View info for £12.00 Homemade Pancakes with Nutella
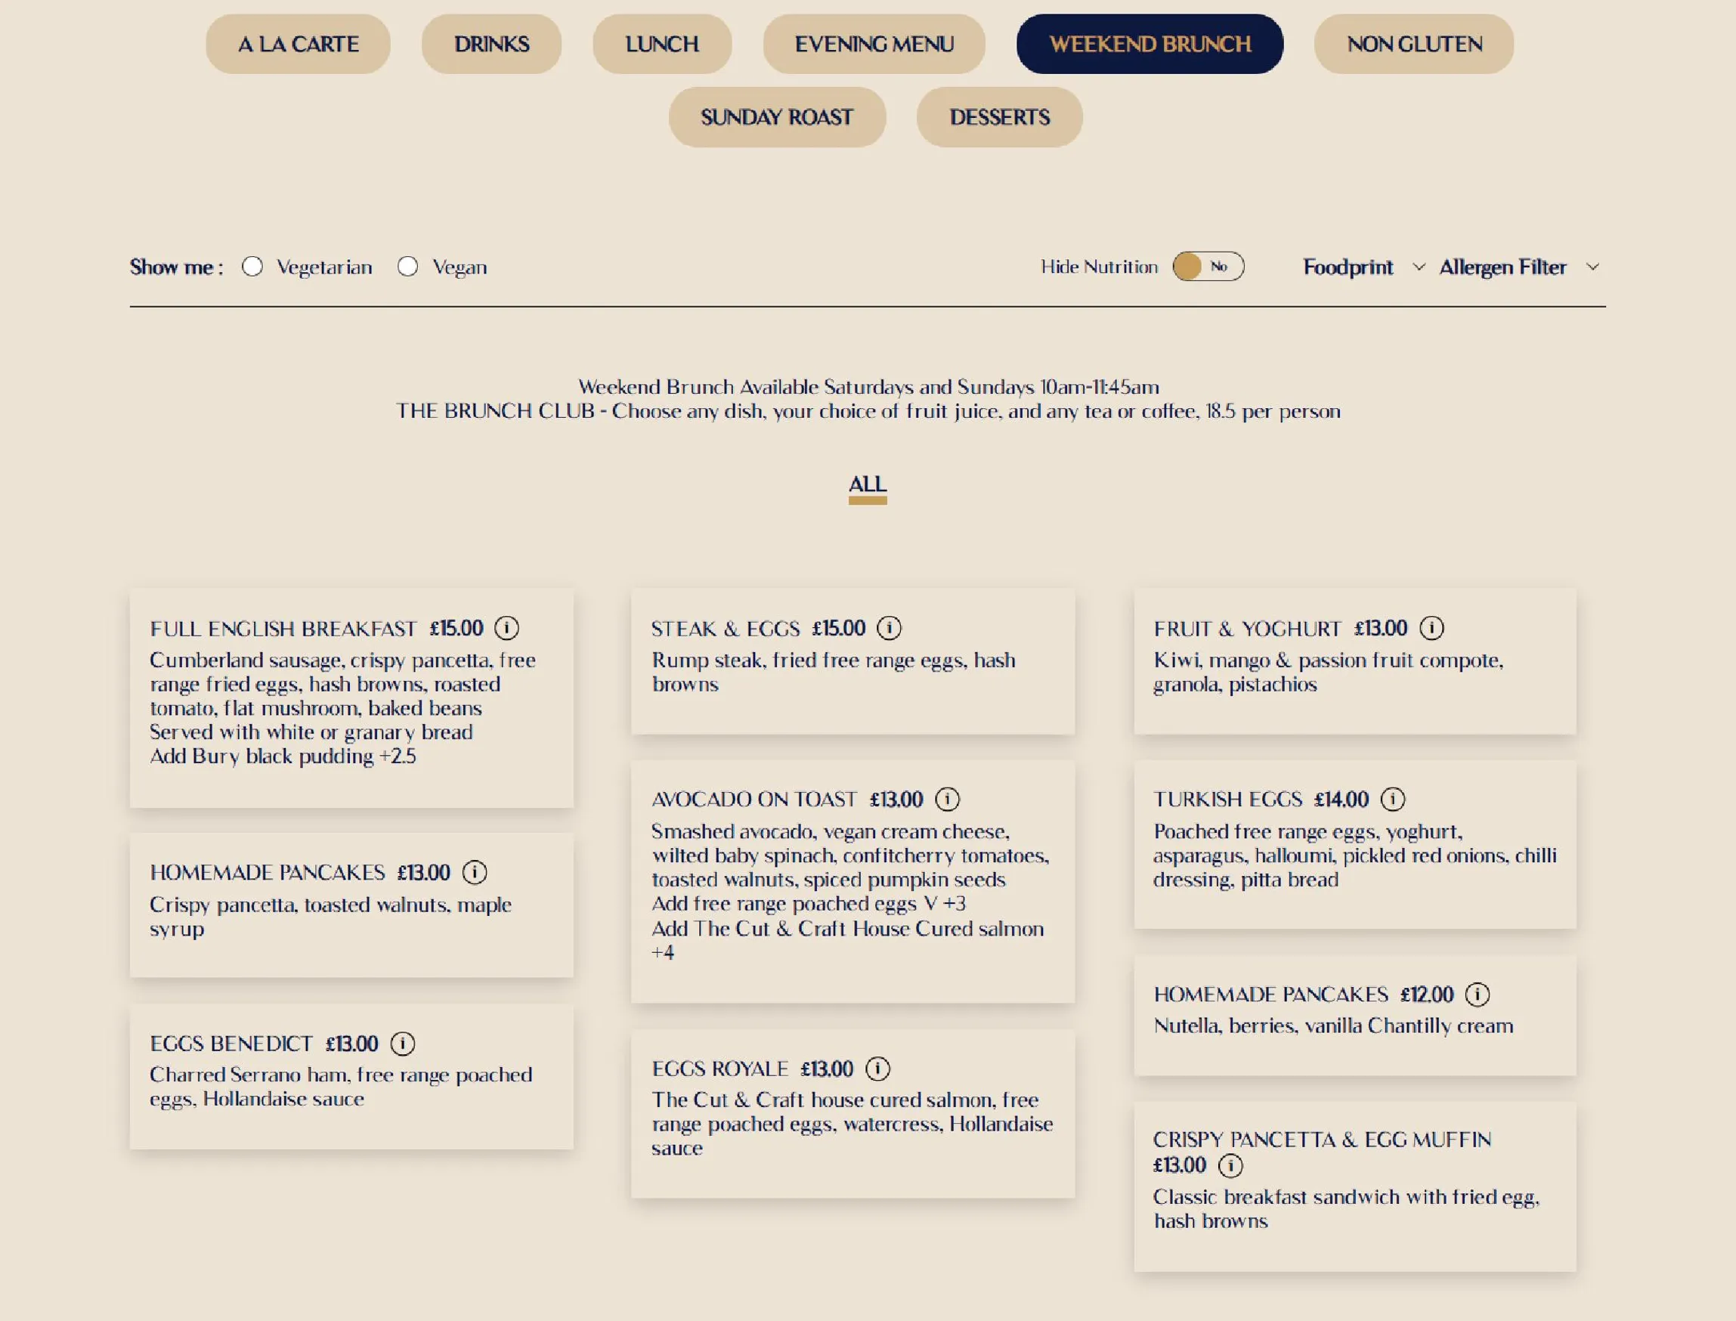The height and width of the screenshot is (1321, 1736). [1478, 995]
